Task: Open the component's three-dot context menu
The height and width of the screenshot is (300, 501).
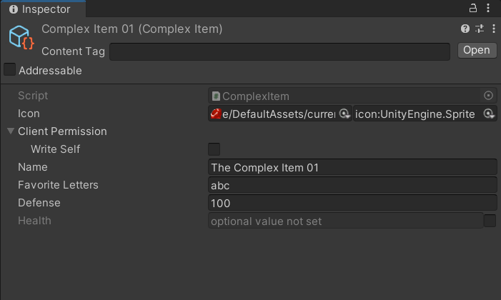Action: pyautogui.click(x=490, y=29)
